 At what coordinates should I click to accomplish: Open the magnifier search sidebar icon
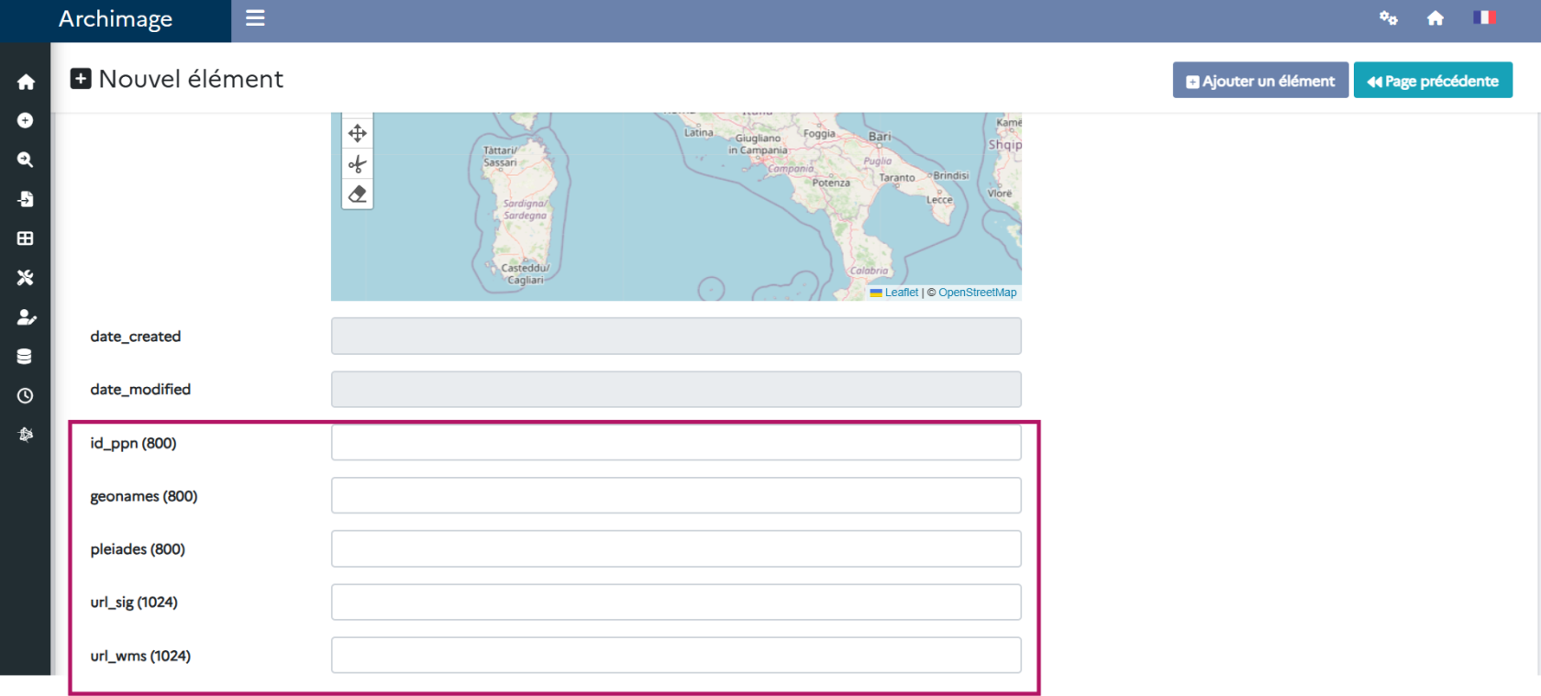(26, 160)
